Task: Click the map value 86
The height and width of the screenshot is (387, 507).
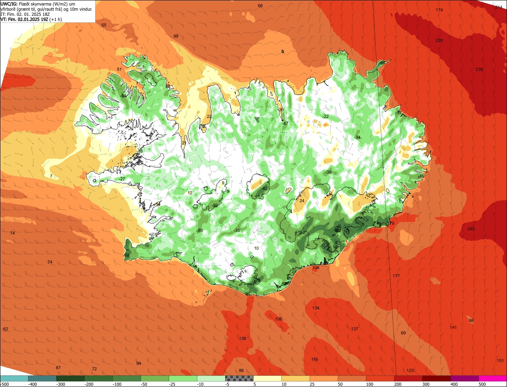Action: [241, 370]
